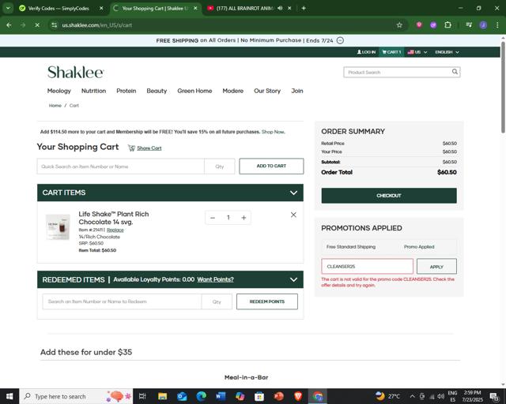Open the Our Story menu
506x404 pixels.
(267, 91)
